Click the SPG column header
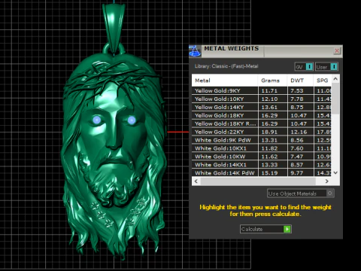The width and height of the screenshot is (361, 271). (x=323, y=81)
